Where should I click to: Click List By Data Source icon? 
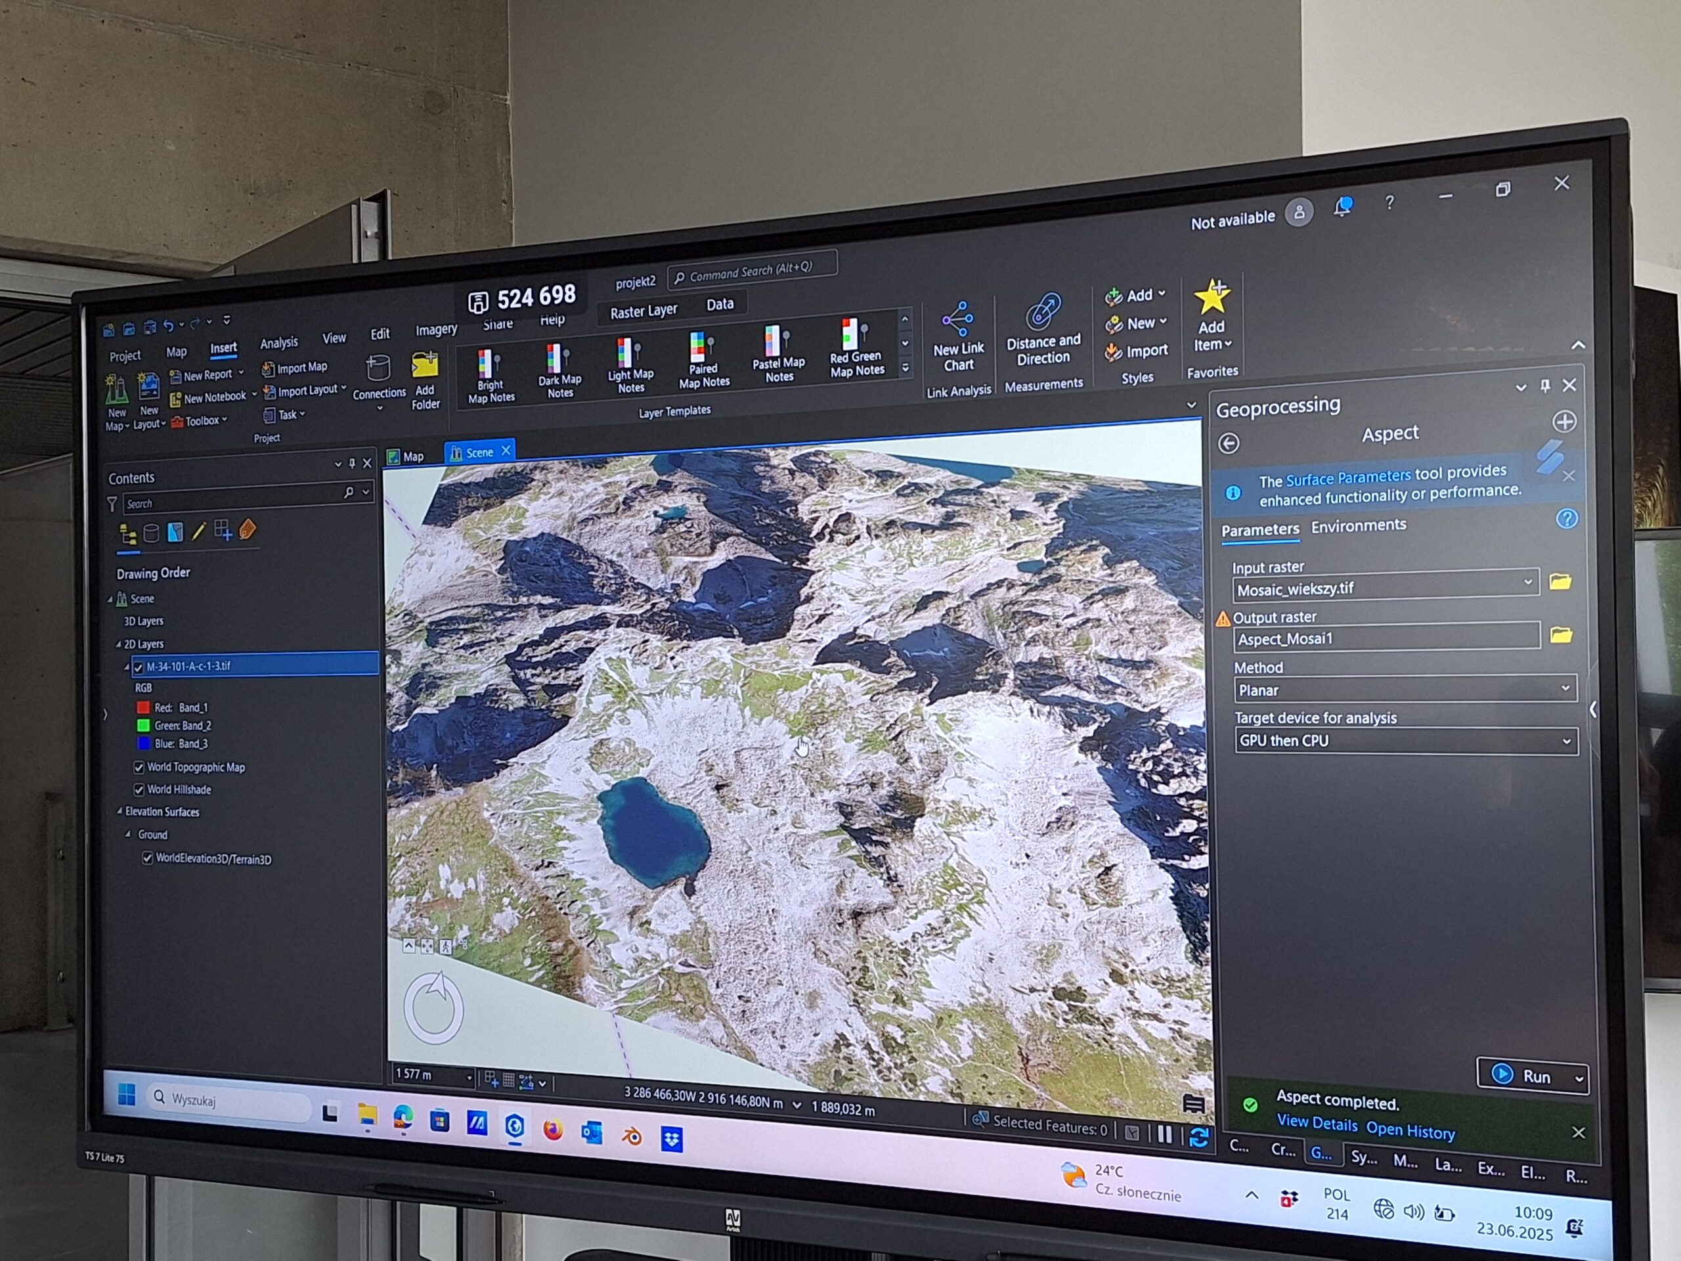[x=151, y=533]
